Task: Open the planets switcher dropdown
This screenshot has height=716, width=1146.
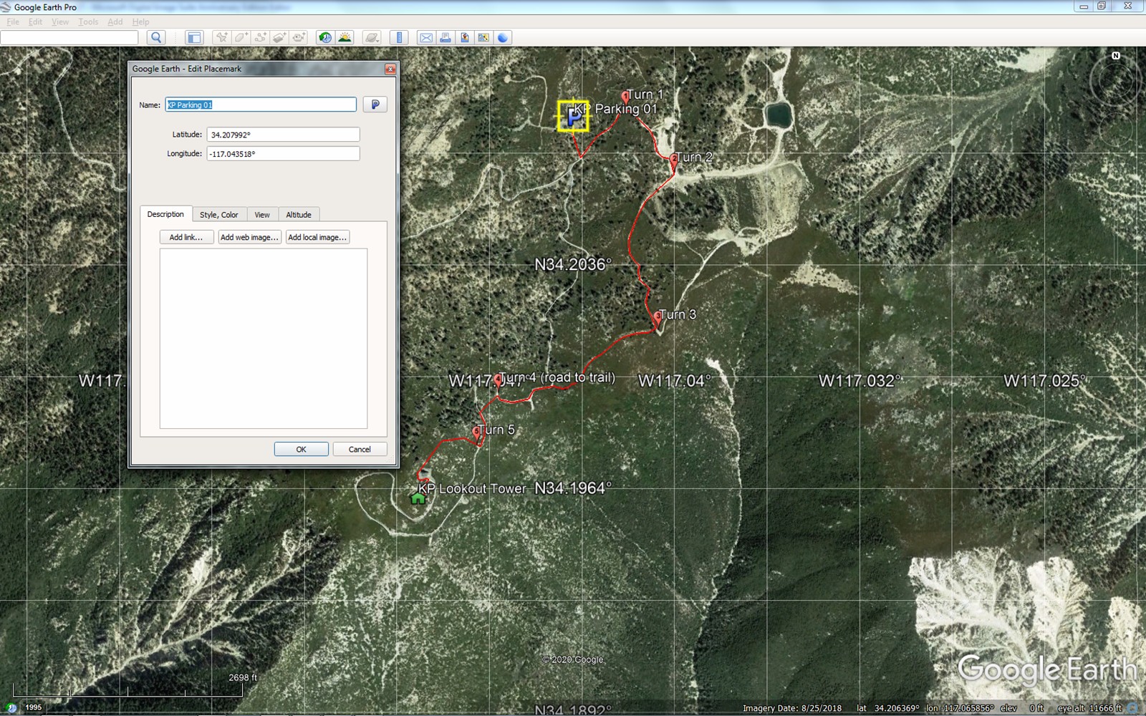Action: [x=372, y=37]
